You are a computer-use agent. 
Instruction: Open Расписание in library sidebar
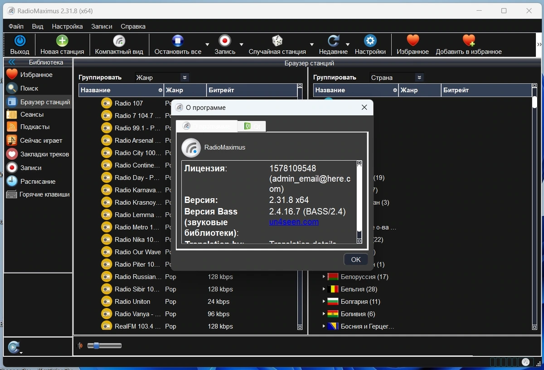click(38, 181)
